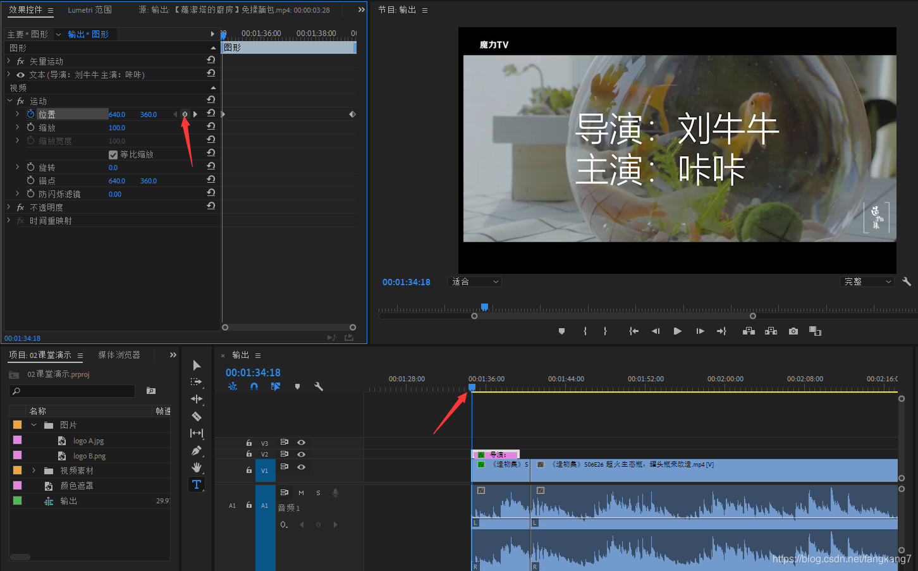Open 项目 panel menu
918x571 pixels.
click(x=80, y=356)
